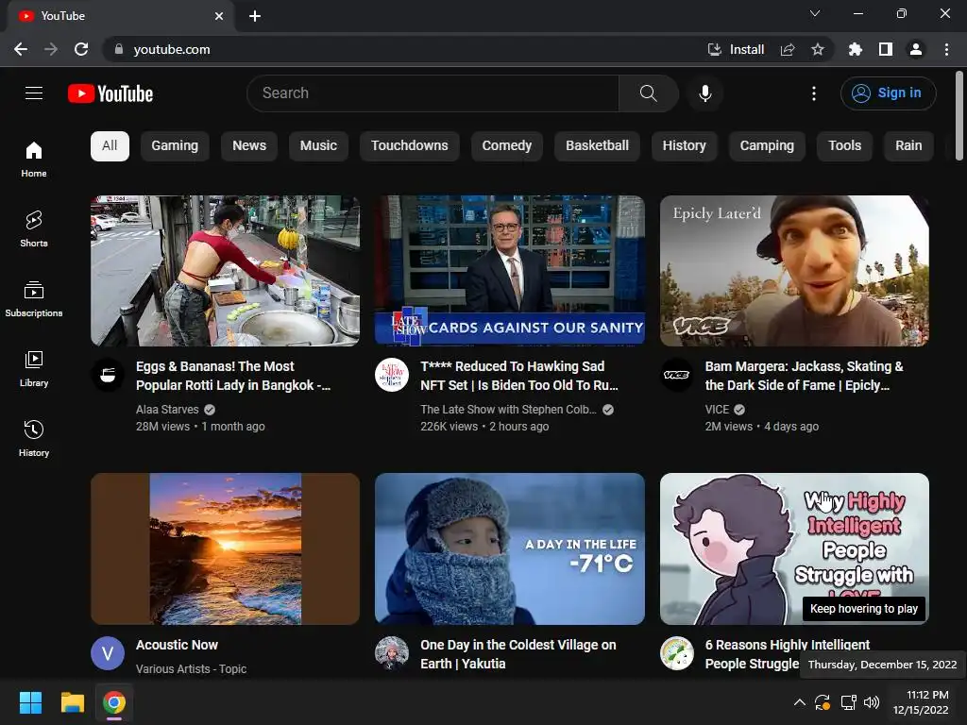Open 'Bam Margera: Jackass, Skating' title
Viewport: 967px width, 725px height.
pos(805,376)
